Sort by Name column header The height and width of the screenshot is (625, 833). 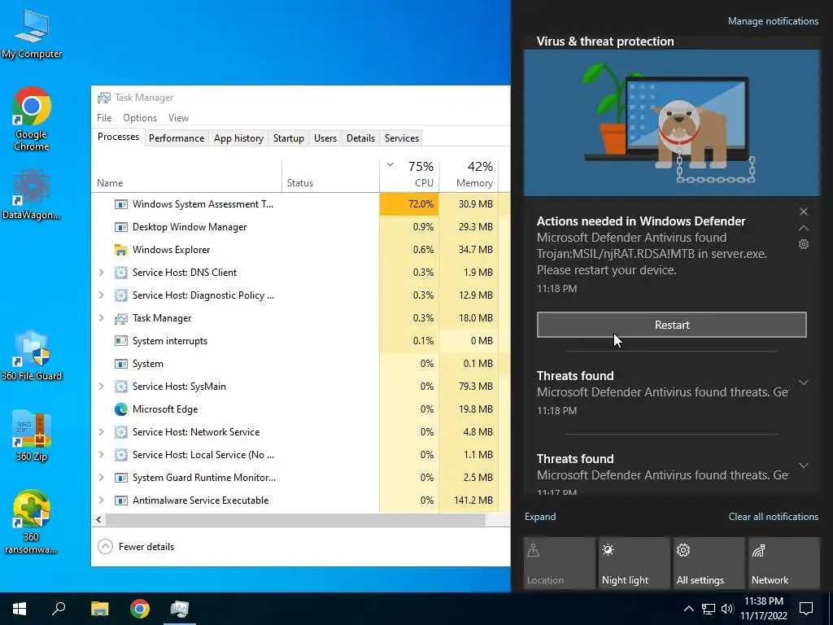186,175
